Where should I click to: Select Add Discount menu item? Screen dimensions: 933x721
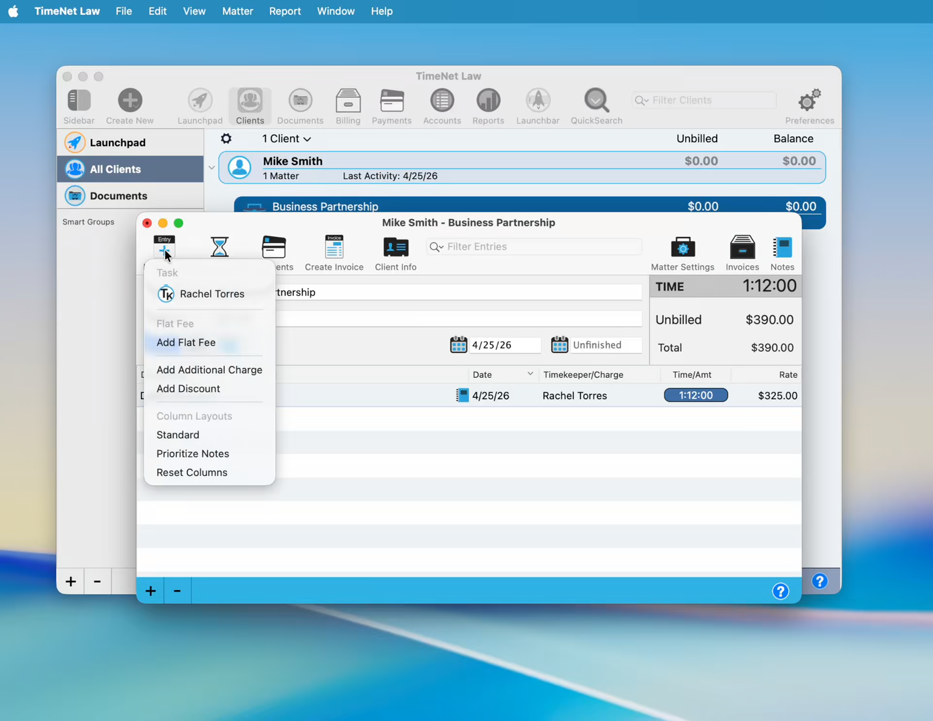(210, 389)
